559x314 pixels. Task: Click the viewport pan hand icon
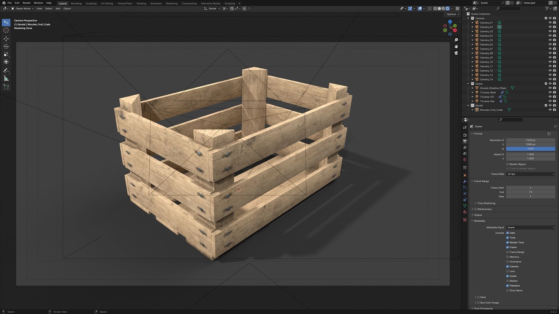[456, 47]
